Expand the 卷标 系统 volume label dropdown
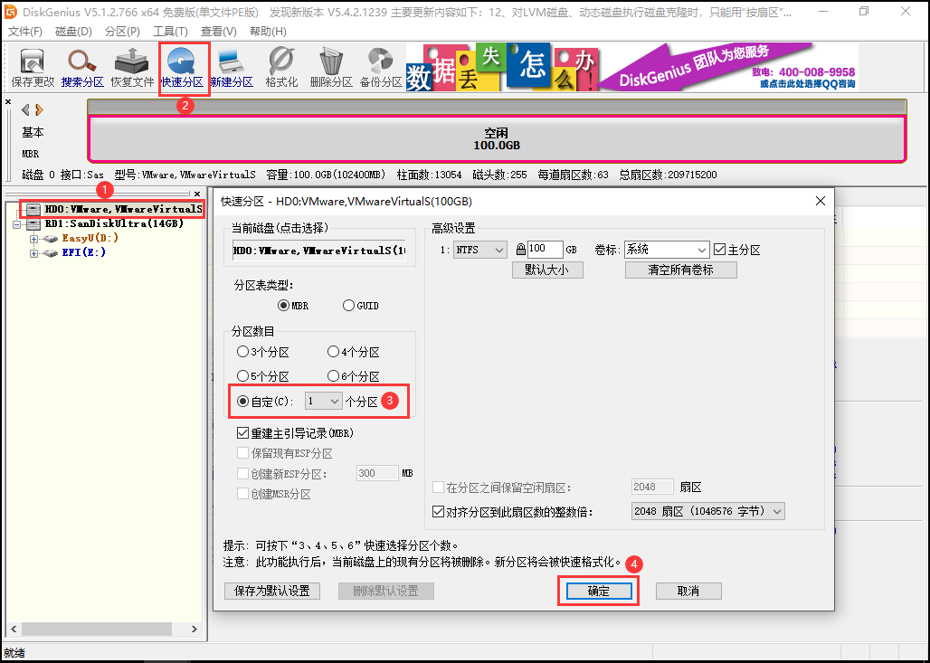The image size is (930, 663). click(x=666, y=250)
